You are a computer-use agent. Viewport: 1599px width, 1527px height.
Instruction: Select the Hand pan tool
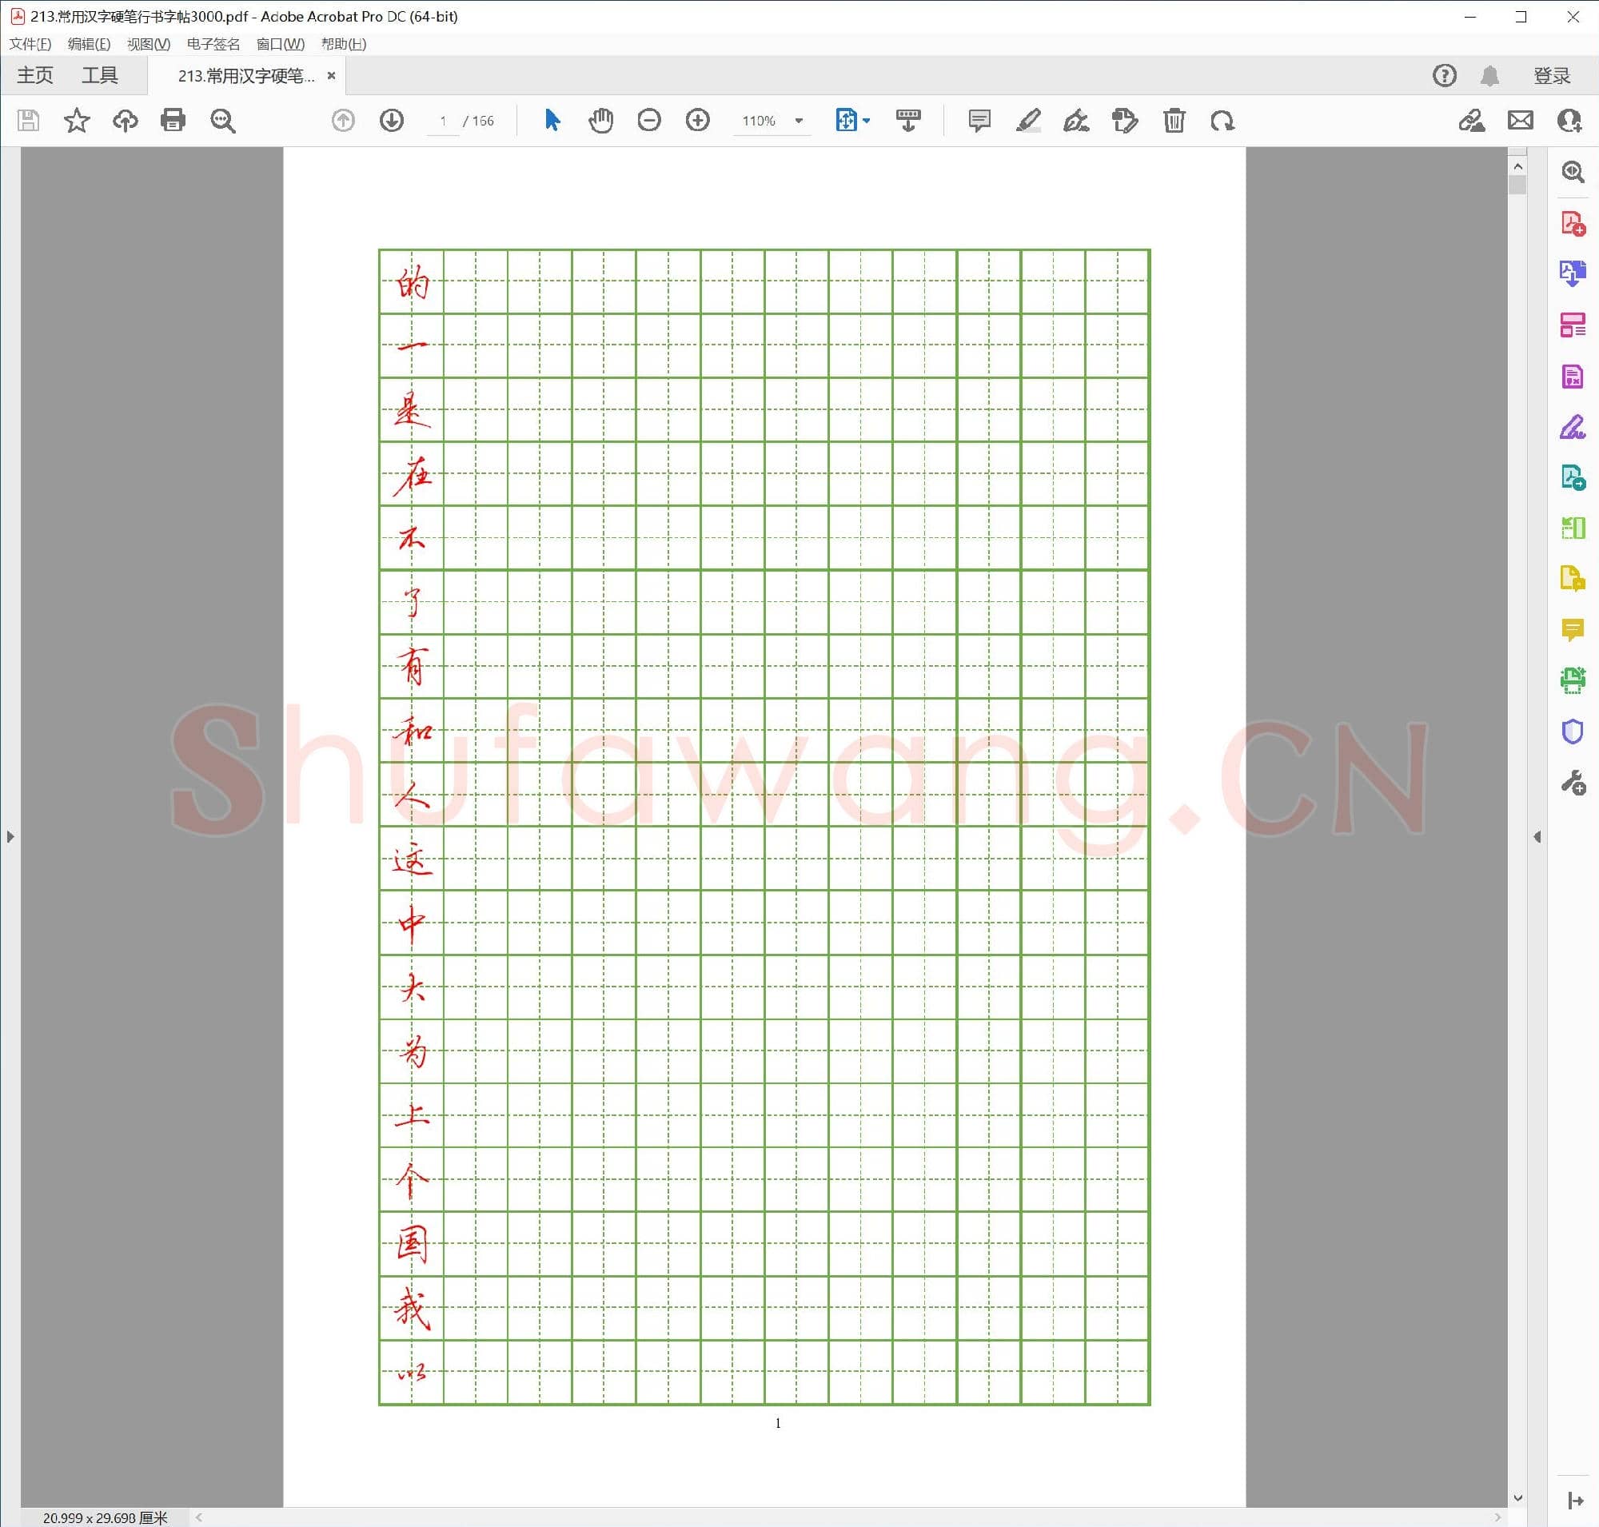601,121
